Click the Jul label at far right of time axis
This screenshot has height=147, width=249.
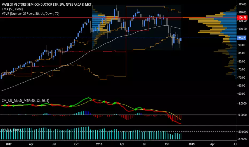tap(235, 144)
